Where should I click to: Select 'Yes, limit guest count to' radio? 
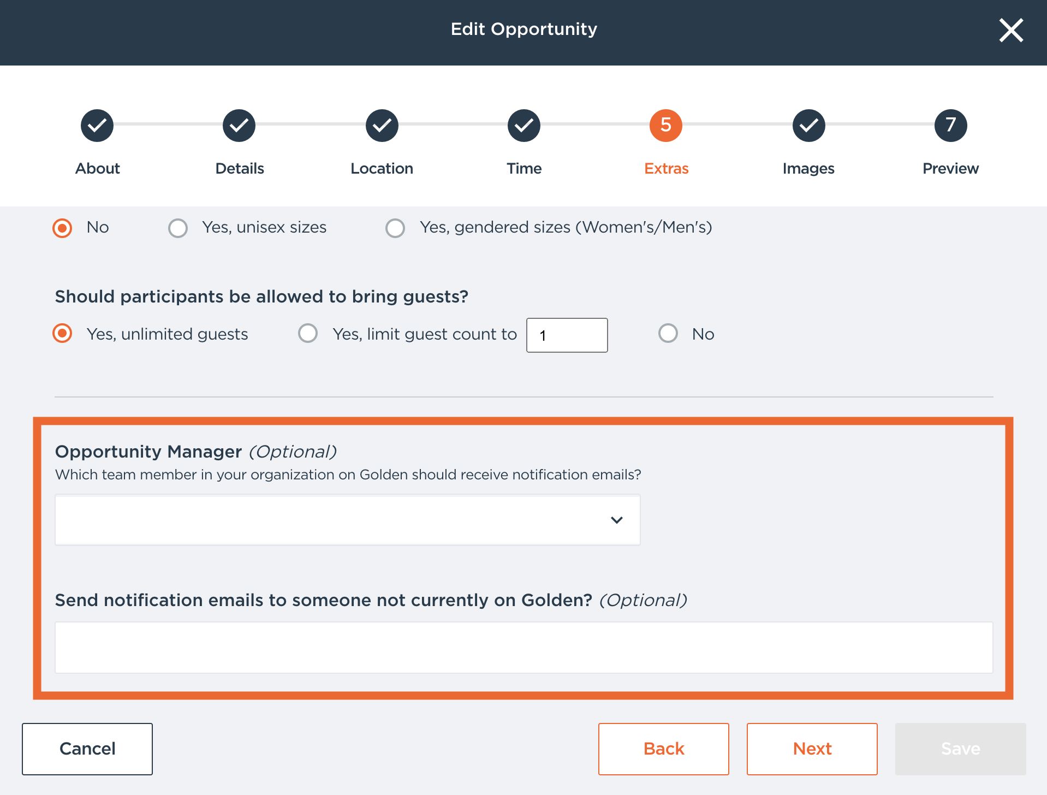(x=308, y=334)
